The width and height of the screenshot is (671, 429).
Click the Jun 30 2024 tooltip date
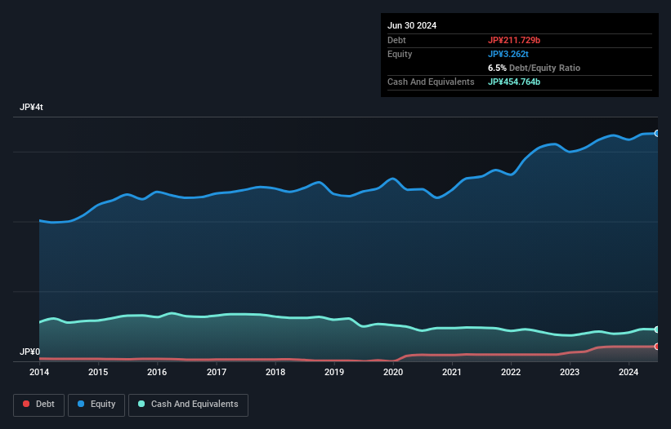pyautogui.click(x=412, y=25)
